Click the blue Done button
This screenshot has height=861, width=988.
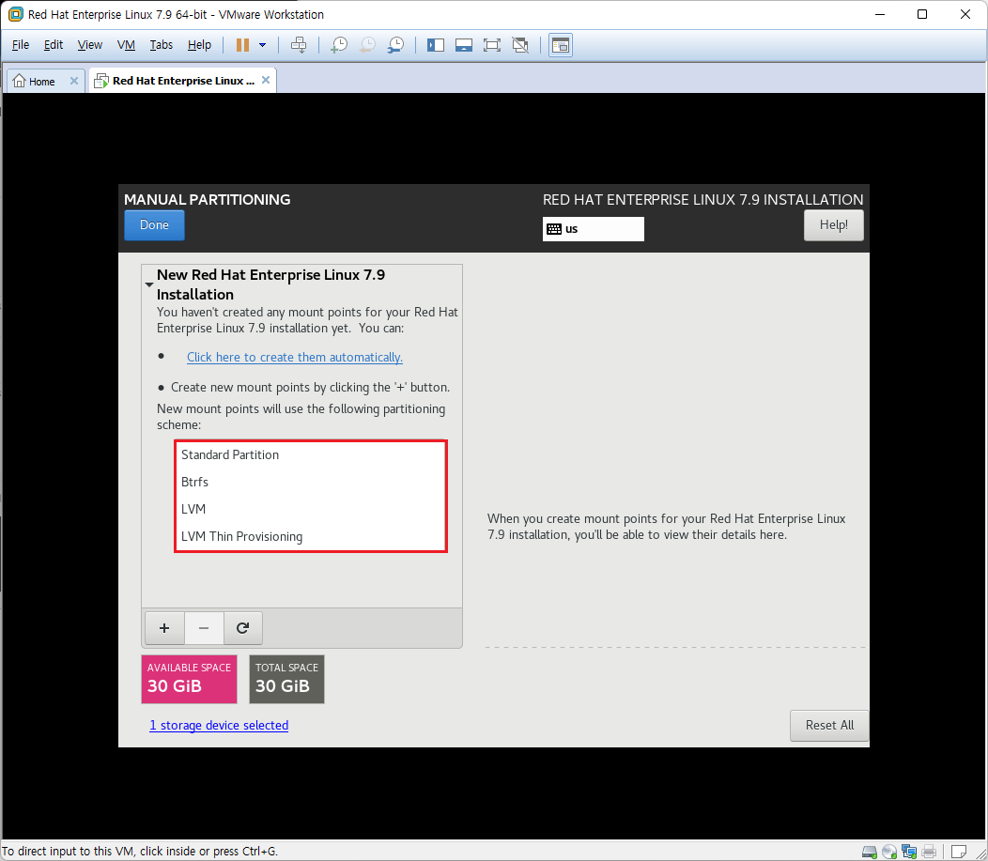154,224
